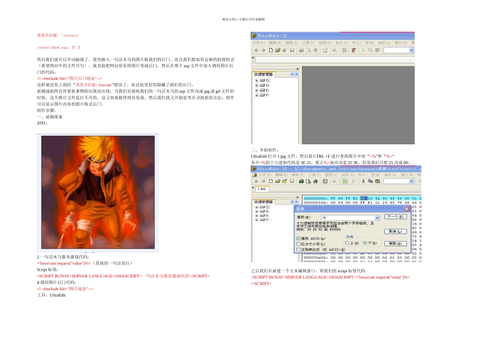Click the Paste icon in the empty UltraEdit window
The width and height of the screenshot is (487, 344).
point(377,50)
